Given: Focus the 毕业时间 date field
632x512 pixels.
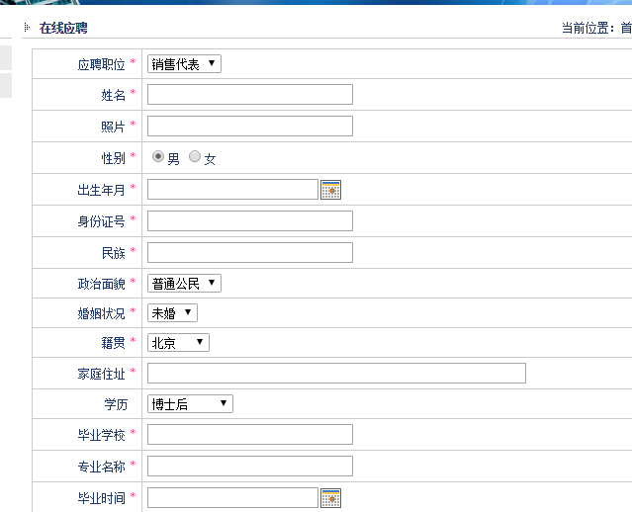Looking at the screenshot, I should coord(232,497).
